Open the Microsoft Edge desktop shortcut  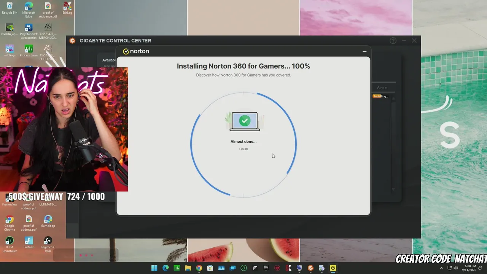[29, 10]
